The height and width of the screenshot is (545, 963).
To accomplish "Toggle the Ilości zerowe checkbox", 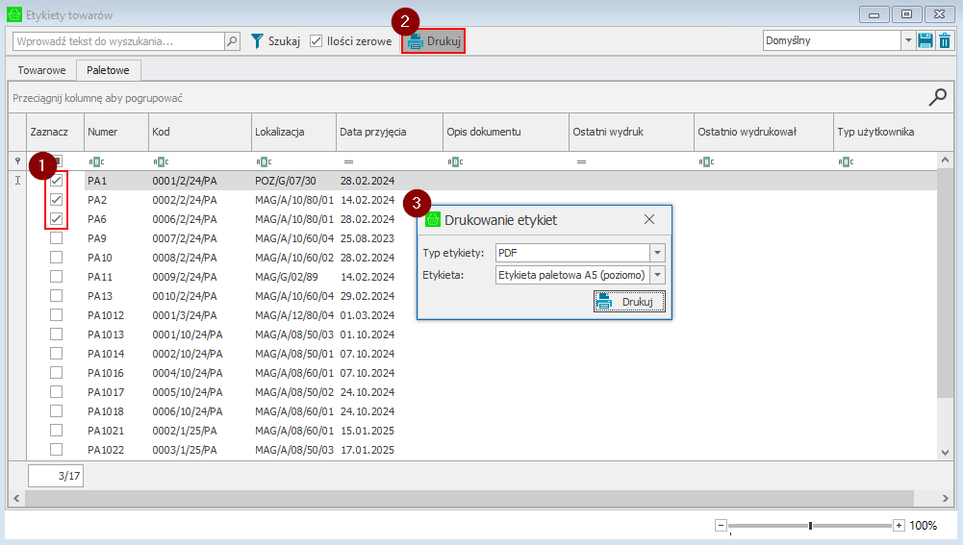I will [x=317, y=41].
